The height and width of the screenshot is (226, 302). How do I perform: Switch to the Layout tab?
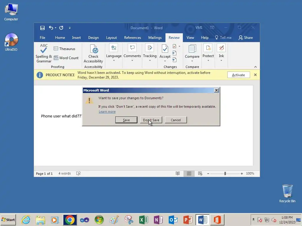(x=111, y=38)
